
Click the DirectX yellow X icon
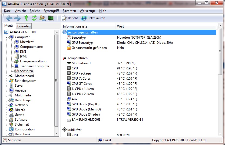point(11,110)
